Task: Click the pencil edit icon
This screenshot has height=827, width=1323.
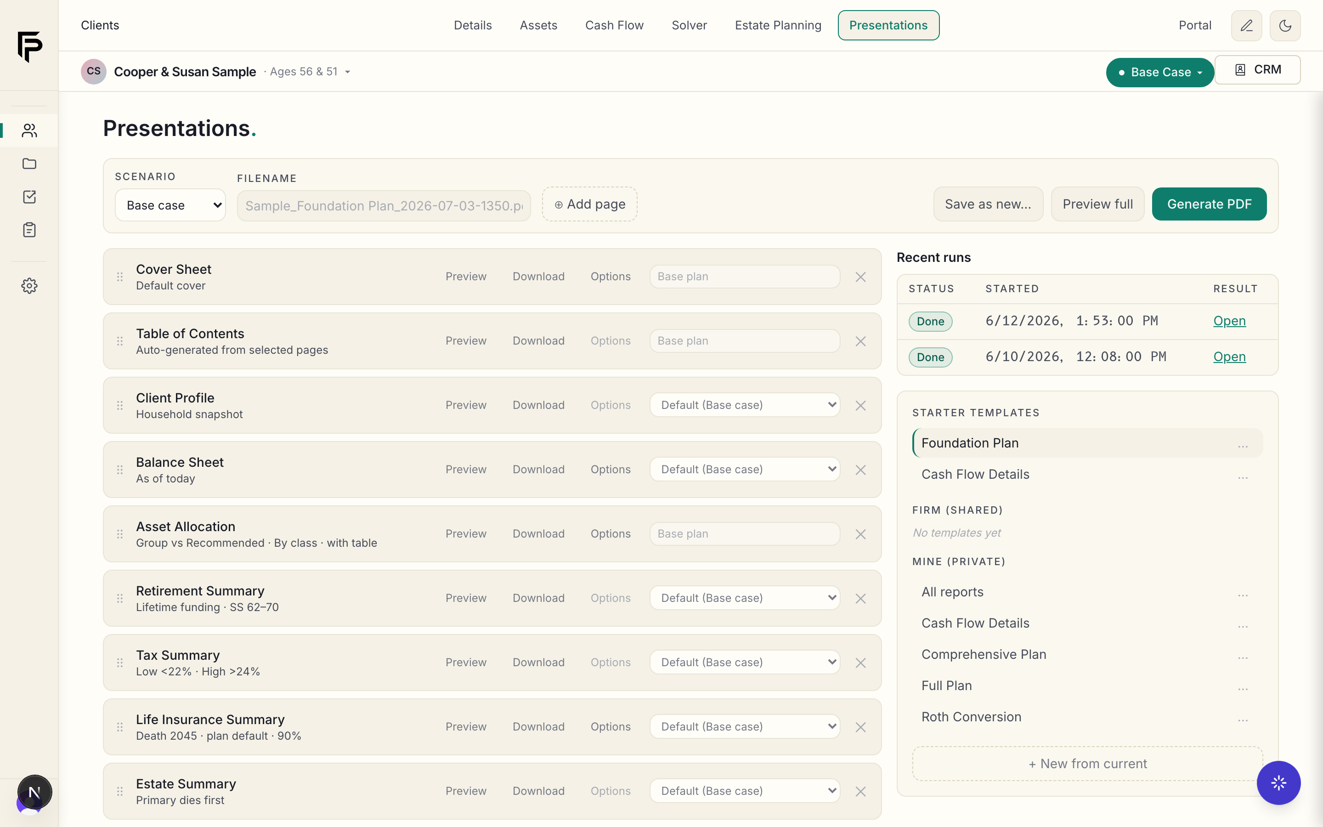Action: [1246, 26]
